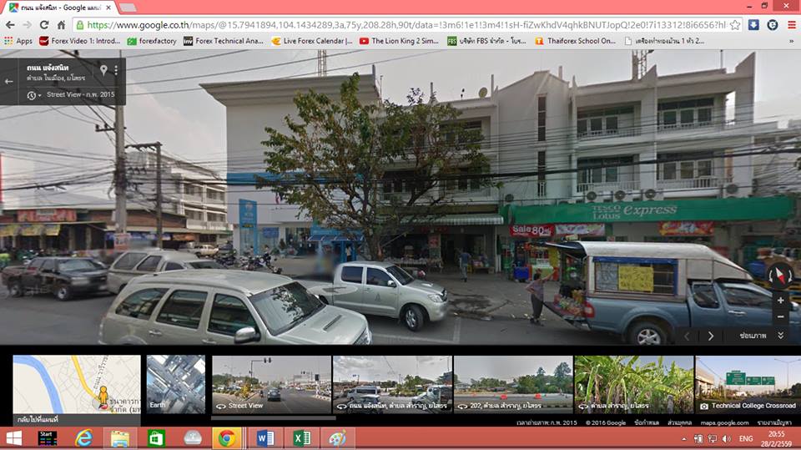Select the Earth view thumbnail
Image resolution: width=801 pixels, height=450 pixels.
[x=176, y=384]
